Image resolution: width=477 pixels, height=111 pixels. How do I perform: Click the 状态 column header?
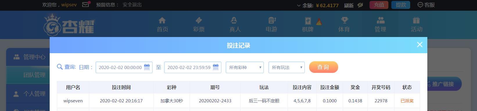point(407,87)
